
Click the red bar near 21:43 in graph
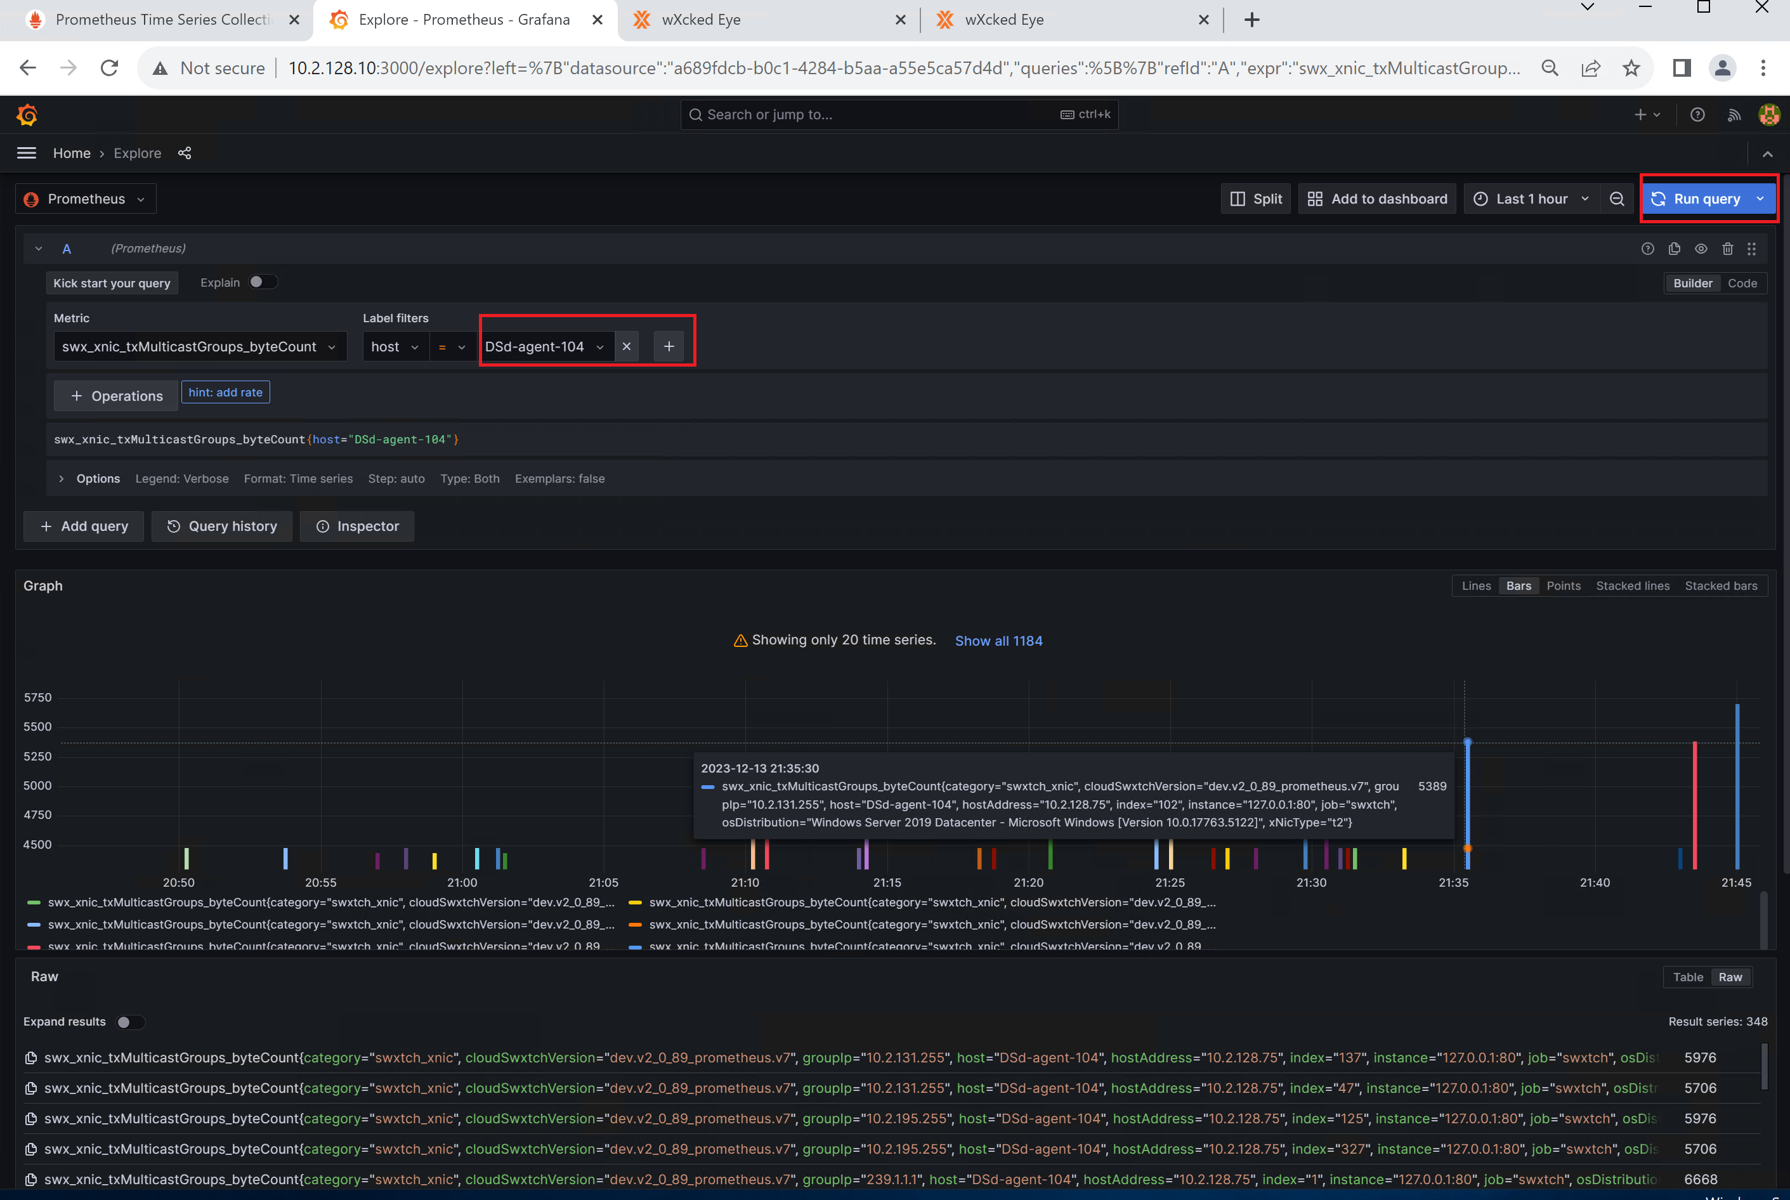click(x=1695, y=805)
